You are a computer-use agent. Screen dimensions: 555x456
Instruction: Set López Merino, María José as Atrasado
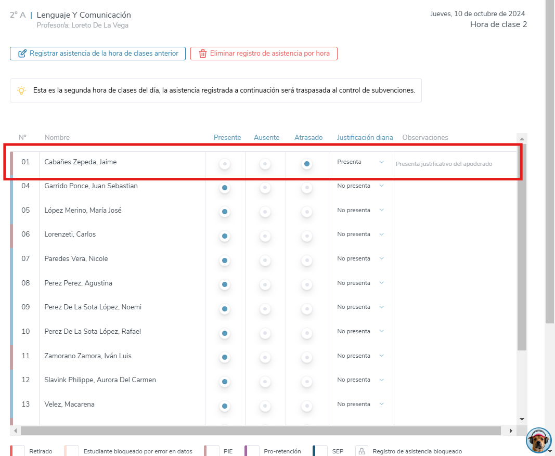(307, 212)
